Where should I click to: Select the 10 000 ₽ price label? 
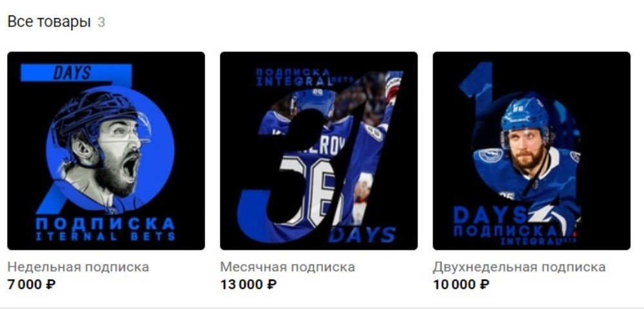(461, 284)
